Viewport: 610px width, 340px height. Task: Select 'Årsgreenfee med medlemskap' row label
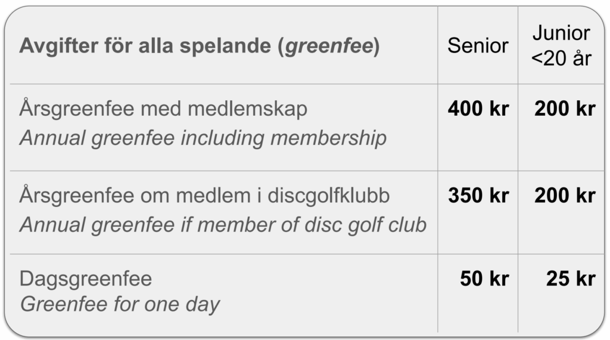click(x=163, y=109)
